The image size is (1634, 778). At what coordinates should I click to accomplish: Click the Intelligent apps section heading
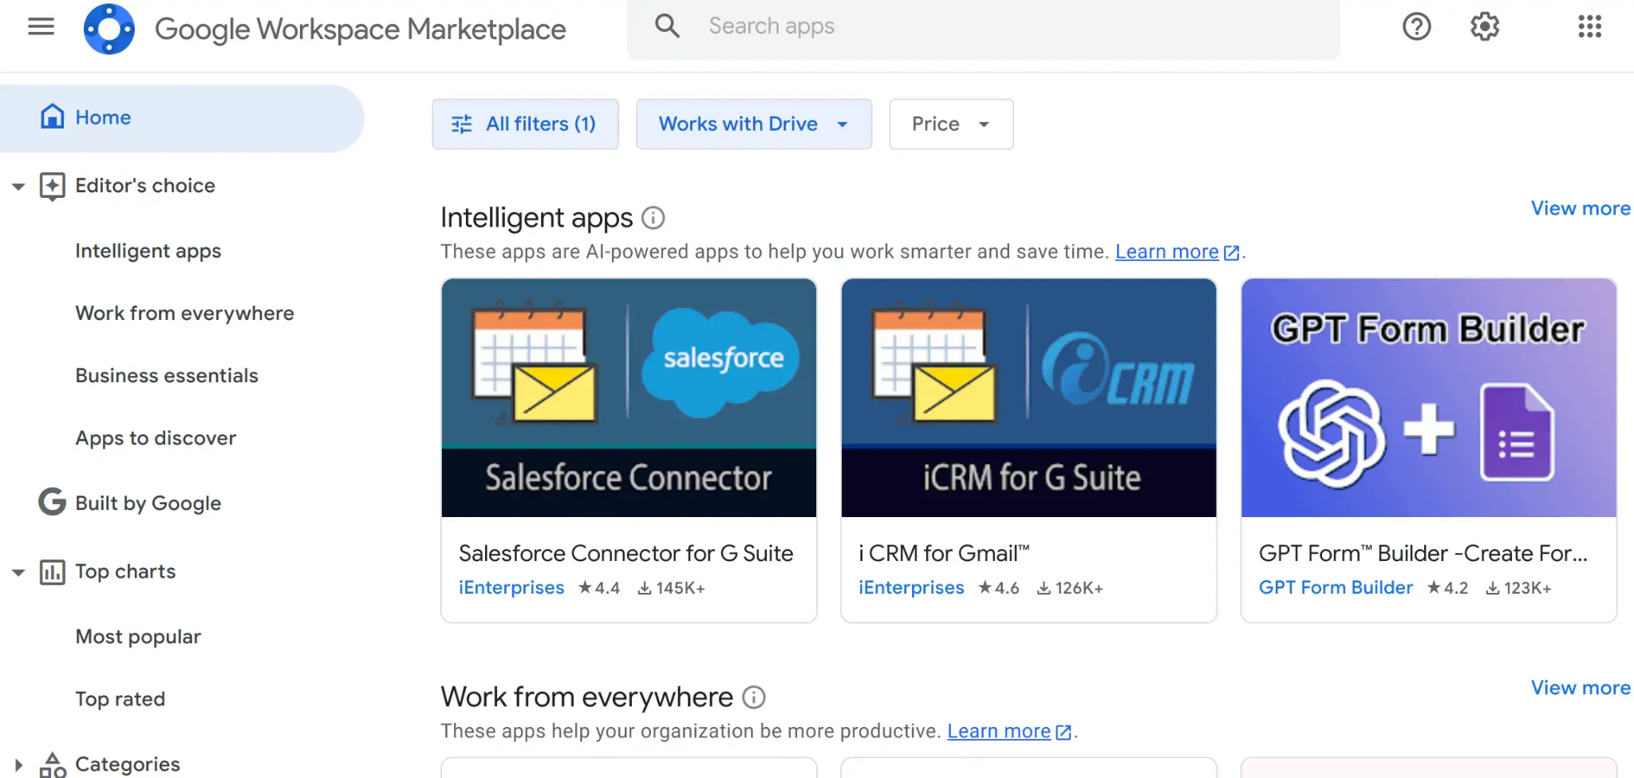coord(536,219)
